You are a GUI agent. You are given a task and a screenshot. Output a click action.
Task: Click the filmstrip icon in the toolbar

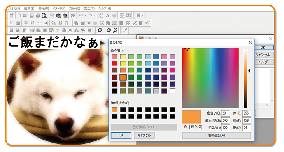point(128,16)
